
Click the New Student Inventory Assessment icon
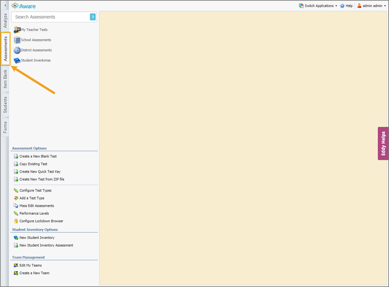tap(16, 245)
